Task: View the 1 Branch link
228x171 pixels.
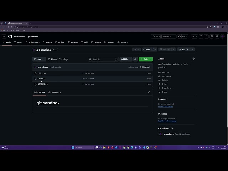Action: click(x=53, y=59)
